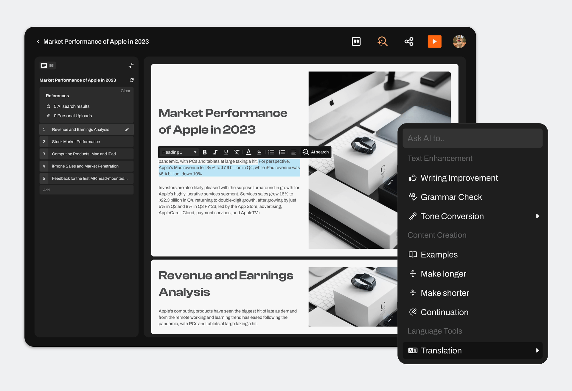Image resolution: width=572 pixels, height=391 pixels.
Task: Open the Heading 1 style dropdown
Action: tap(179, 152)
